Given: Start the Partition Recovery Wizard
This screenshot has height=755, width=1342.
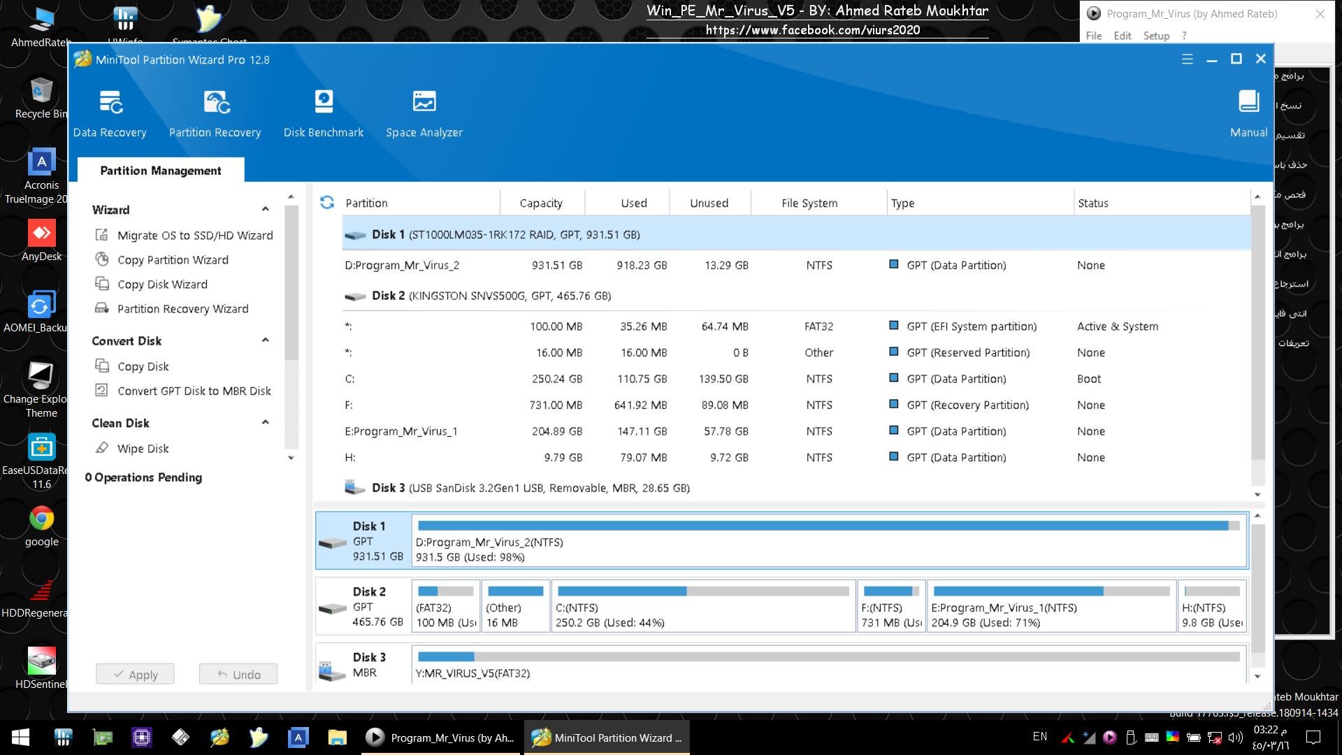Looking at the screenshot, I should click(172, 309).
